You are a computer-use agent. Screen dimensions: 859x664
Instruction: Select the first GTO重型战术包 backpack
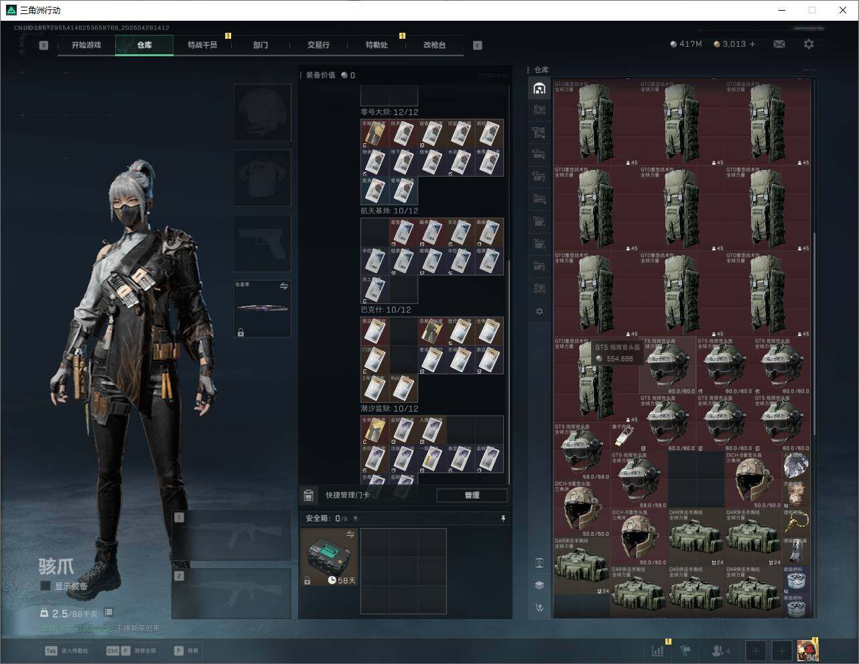click(596, 123)
